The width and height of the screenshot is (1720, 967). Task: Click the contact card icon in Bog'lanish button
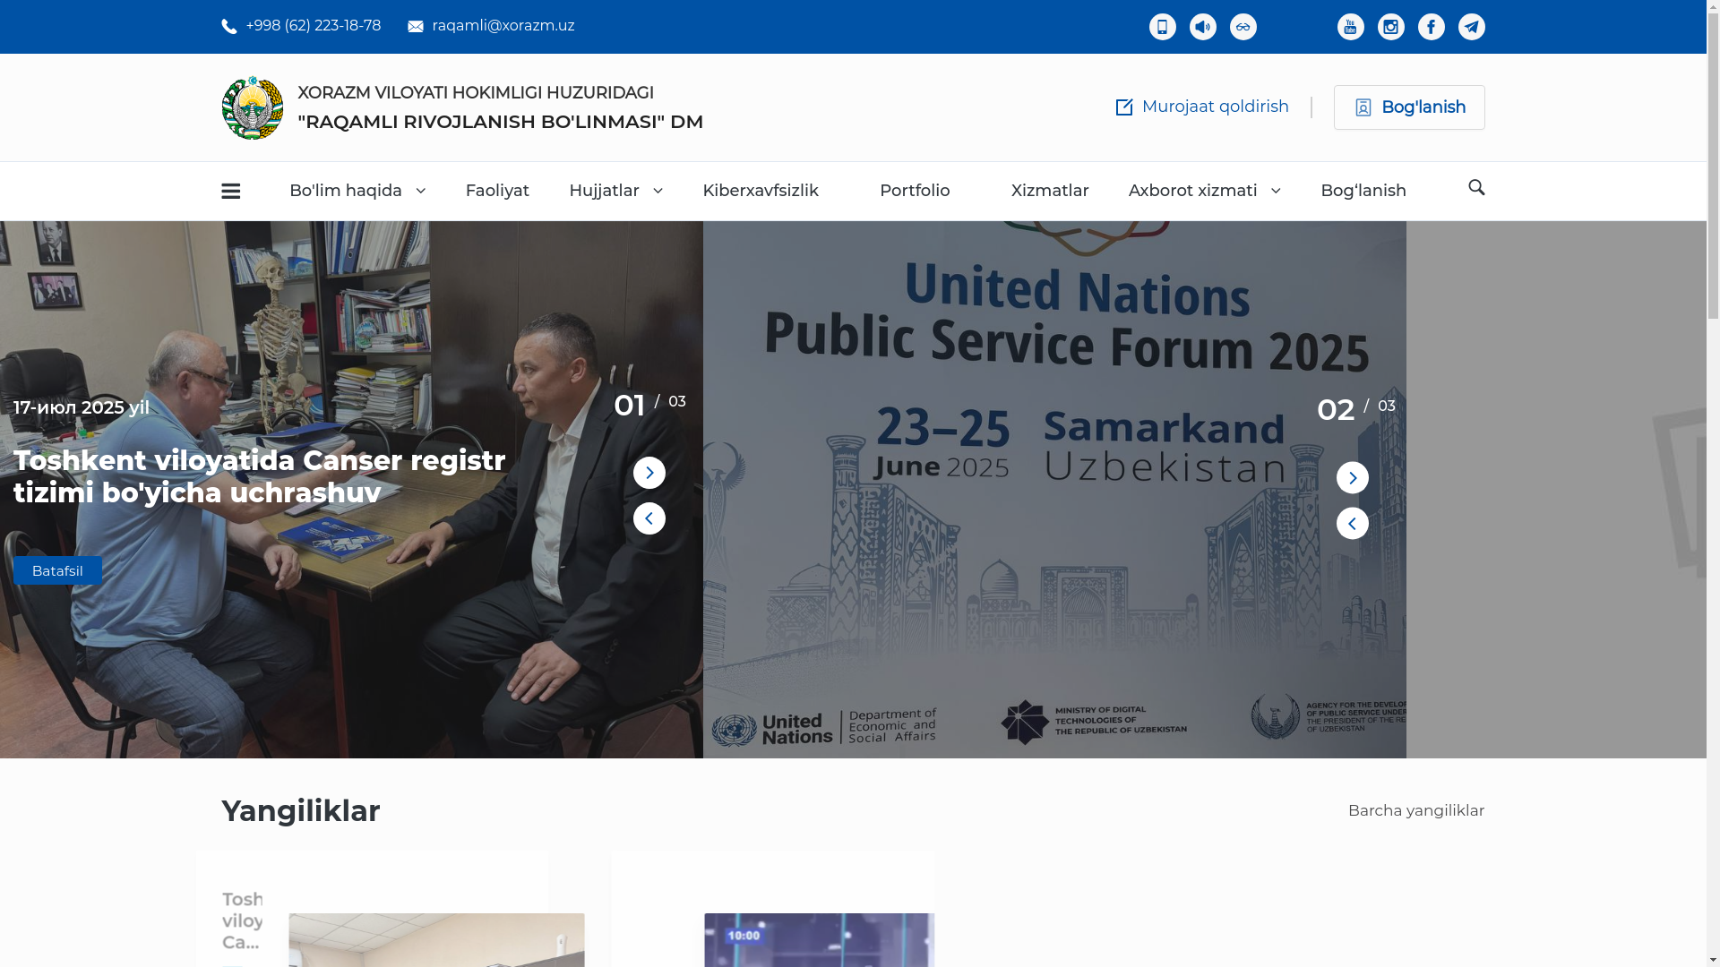(1363, 107)
